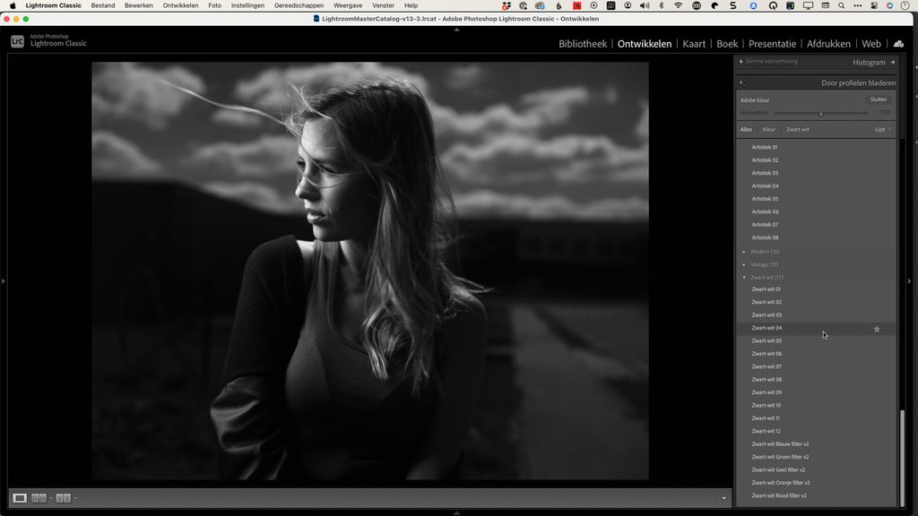This screenshot has height=516, width=918.
Task: Click the red recording icon in menu bar
Action: click(x=576, y=5)
